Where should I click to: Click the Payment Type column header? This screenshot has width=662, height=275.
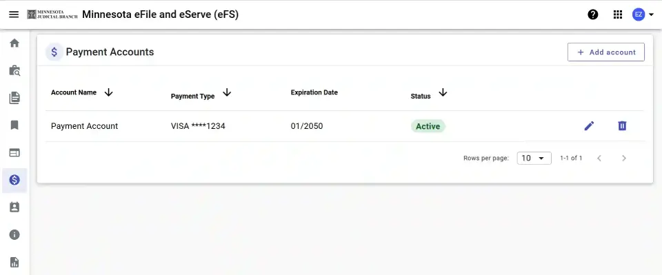[x=193, y=96]
